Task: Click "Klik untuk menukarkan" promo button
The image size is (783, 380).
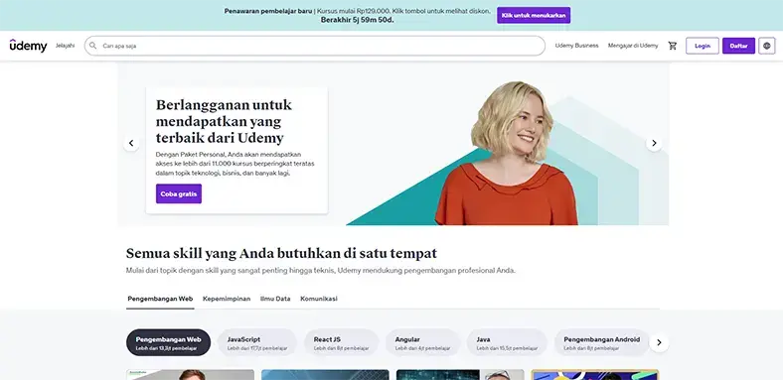Action: (x=534, y=15)
